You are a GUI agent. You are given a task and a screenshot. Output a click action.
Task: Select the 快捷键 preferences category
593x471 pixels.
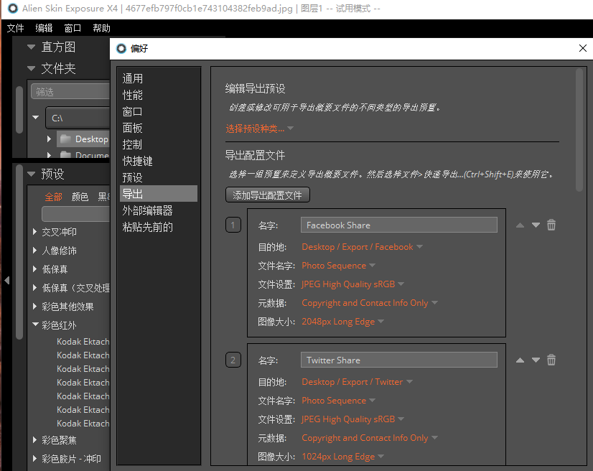pyautogui.click(x=137, y=161)
